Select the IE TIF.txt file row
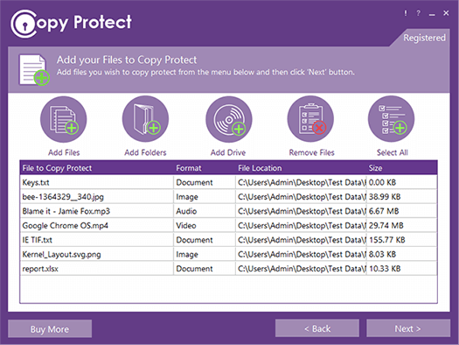459x345 pixels. tap(228, 240)
